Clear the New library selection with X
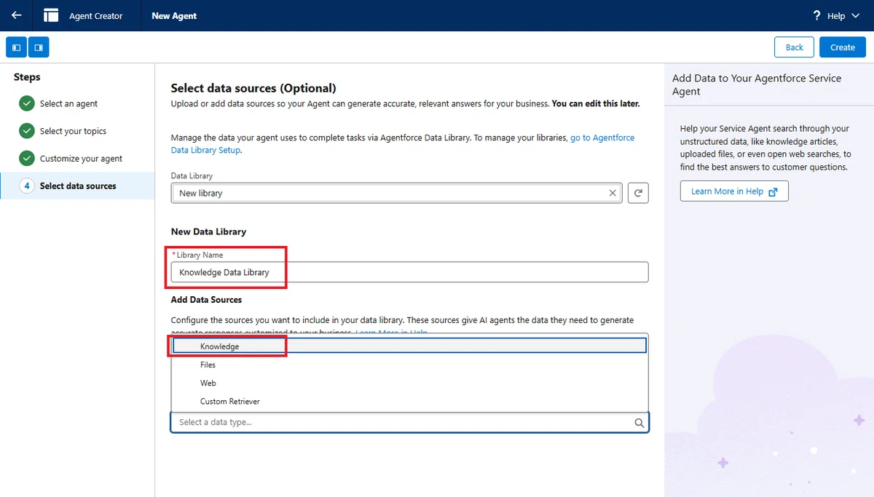 (613, 194)
